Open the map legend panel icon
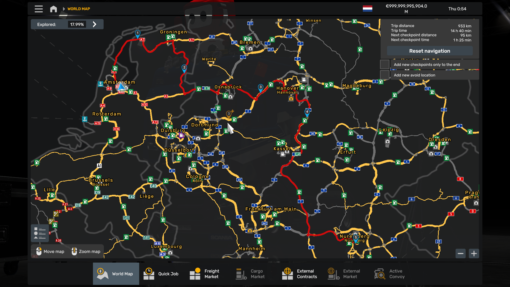Screen dimensions: 510x287 40,233
